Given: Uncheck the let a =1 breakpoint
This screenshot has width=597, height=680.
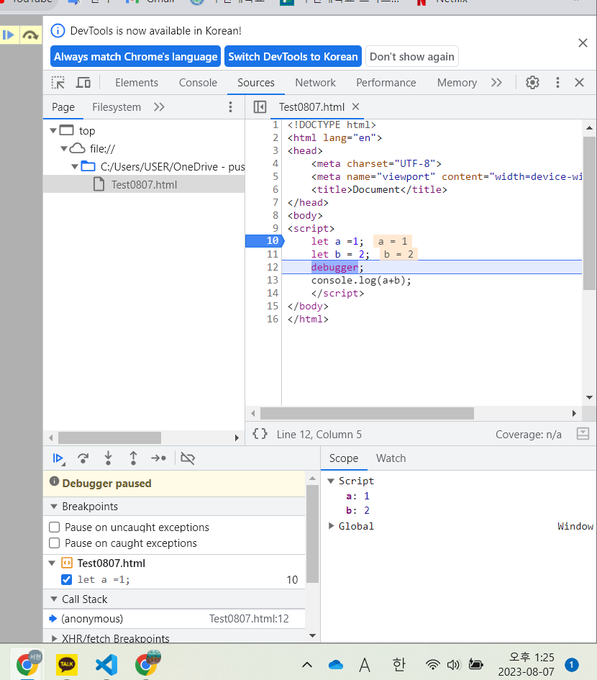Looking at the screenshot, I should (66, 579).
